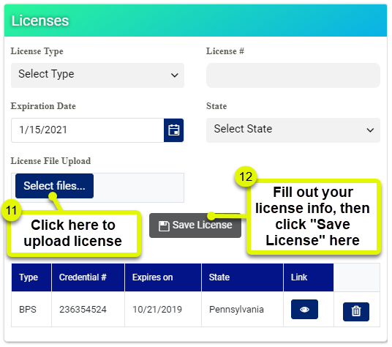Click the Select files... button
This screenshot has width=392, height=347.
click(54, 186)
